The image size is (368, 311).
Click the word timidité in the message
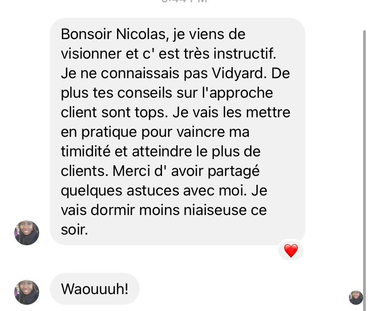click(x=86, y=151)
